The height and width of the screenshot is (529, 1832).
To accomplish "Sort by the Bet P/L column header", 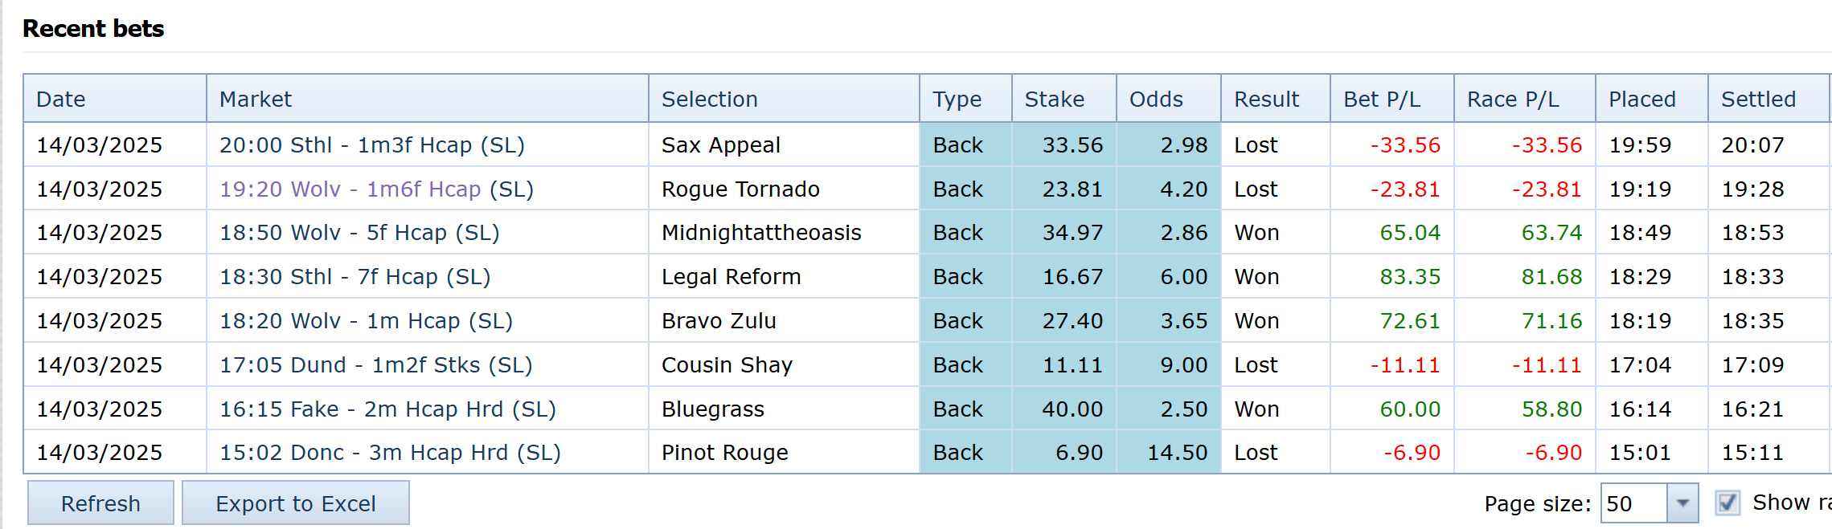I will pyautogui.click(x=1381, y=100).
